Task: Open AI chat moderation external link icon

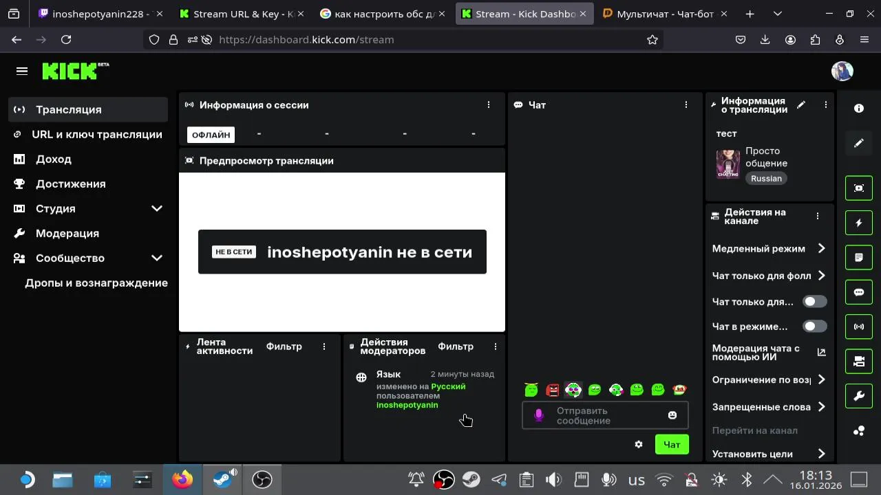Action: pyautogui.click(x=821, y=352)
